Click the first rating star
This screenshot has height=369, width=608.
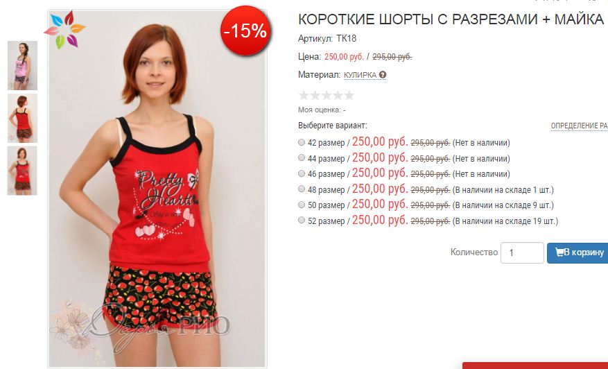click(304, 95)
